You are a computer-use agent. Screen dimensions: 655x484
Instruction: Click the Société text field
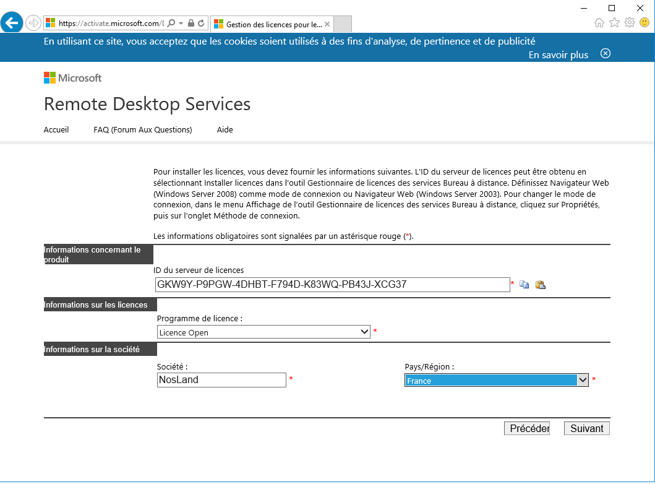[x=221, y=380]
